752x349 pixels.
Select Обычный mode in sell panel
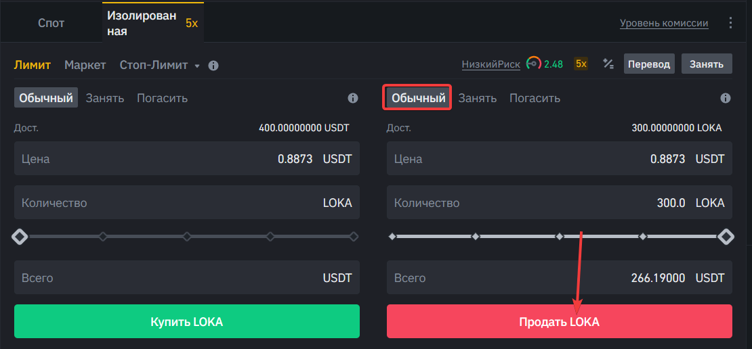click(x=419, y=98)
